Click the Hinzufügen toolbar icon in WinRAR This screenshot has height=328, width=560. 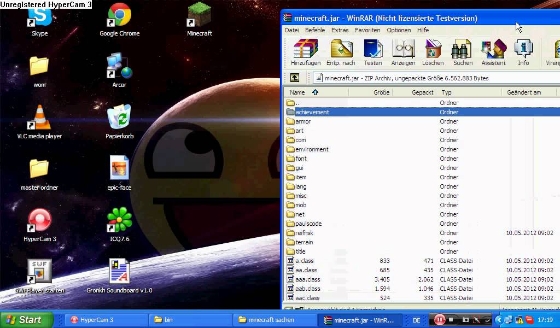[305, 52]
